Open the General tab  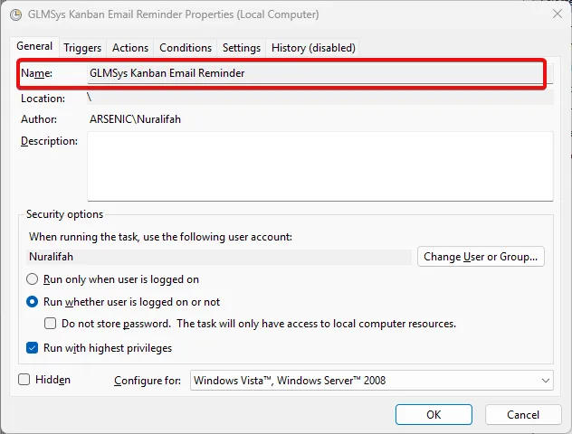pyautogui.click(x=34, y=46)
